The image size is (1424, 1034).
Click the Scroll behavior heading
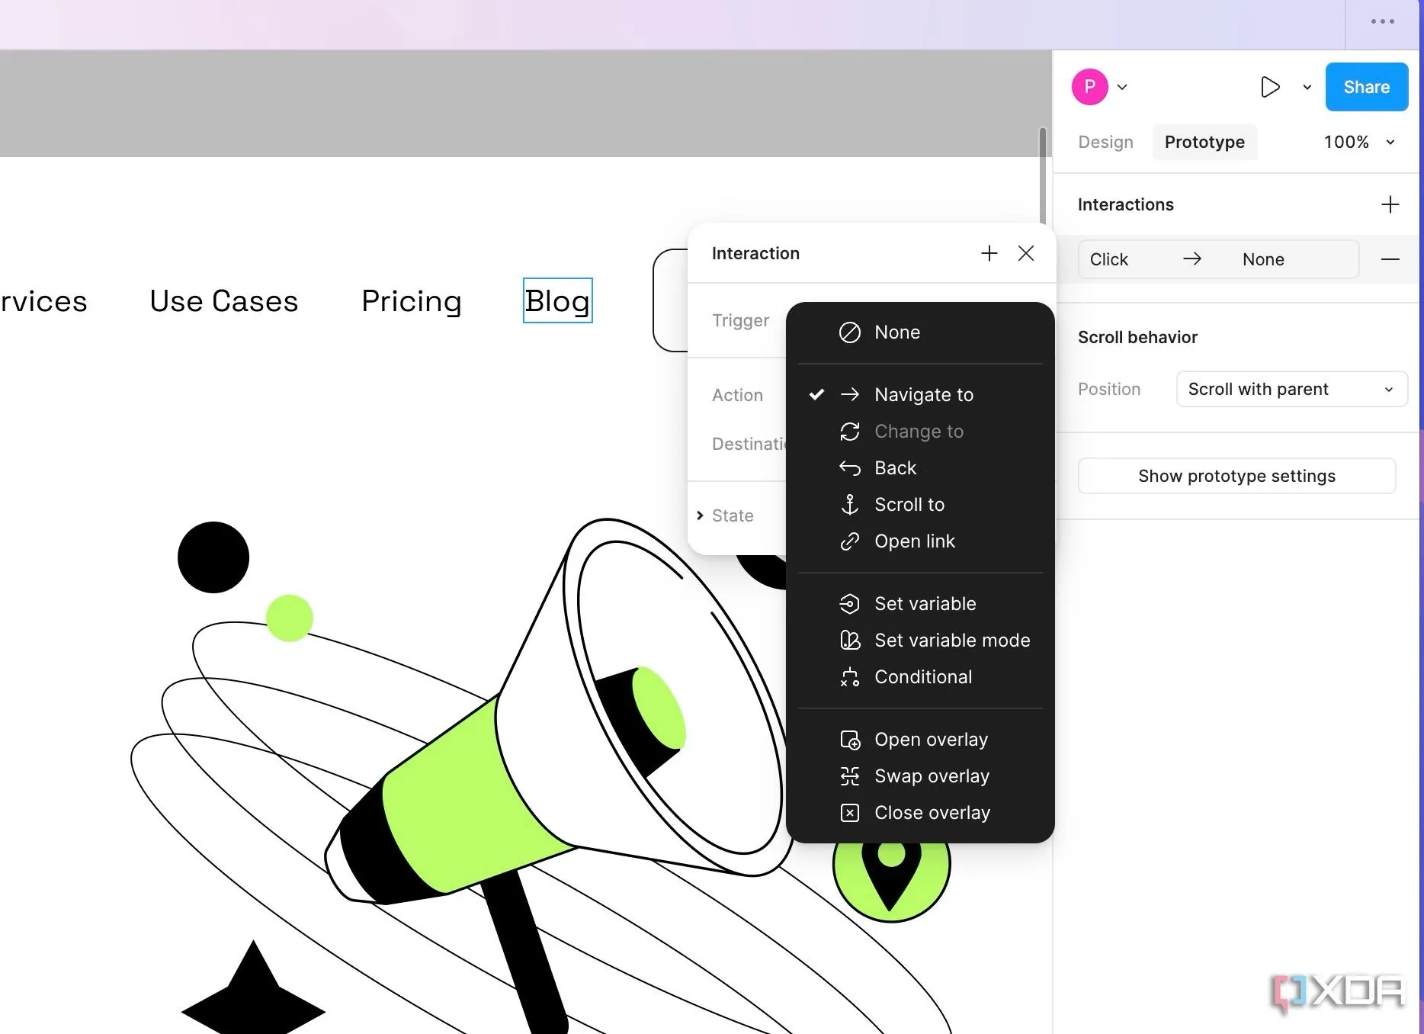point(1137,337)
